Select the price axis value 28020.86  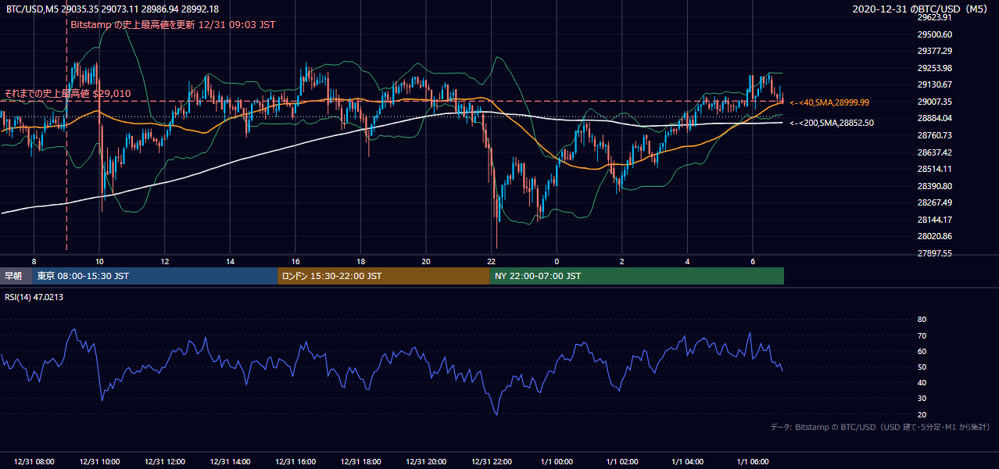[x=935, y=236]
